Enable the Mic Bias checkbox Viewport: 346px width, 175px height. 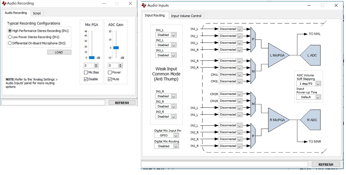click(x=86, y=72)
